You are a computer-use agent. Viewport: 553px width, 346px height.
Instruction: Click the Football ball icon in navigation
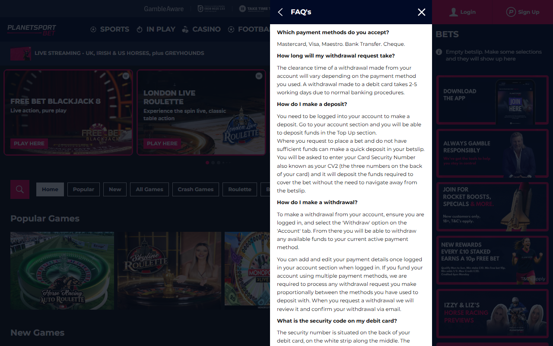point(231,29)
